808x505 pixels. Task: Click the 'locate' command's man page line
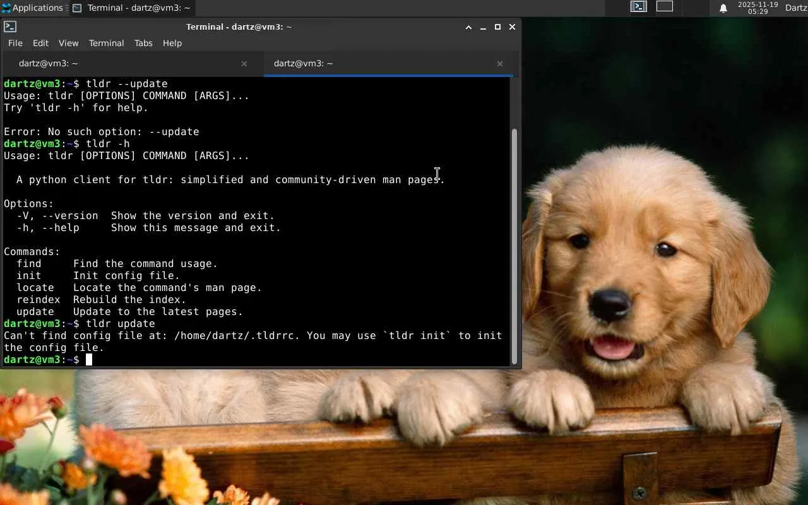[140, 288]
